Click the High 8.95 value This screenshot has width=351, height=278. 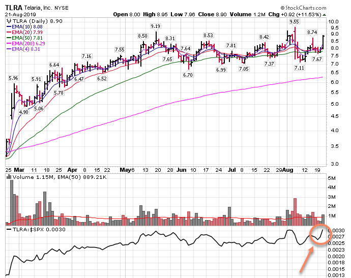[x=155, y=15]
